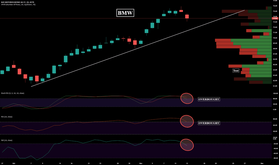Click the 120.00 Stoch RSI scale label
This screenshot has height=165, width=279.
click(275, 93)
